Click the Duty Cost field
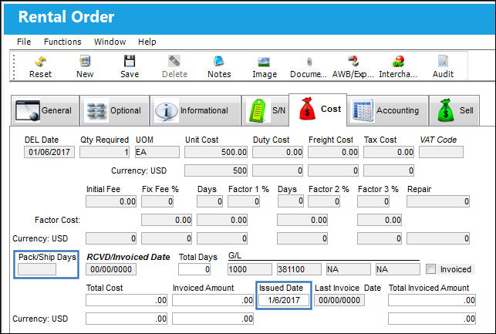 coord(278,152)
